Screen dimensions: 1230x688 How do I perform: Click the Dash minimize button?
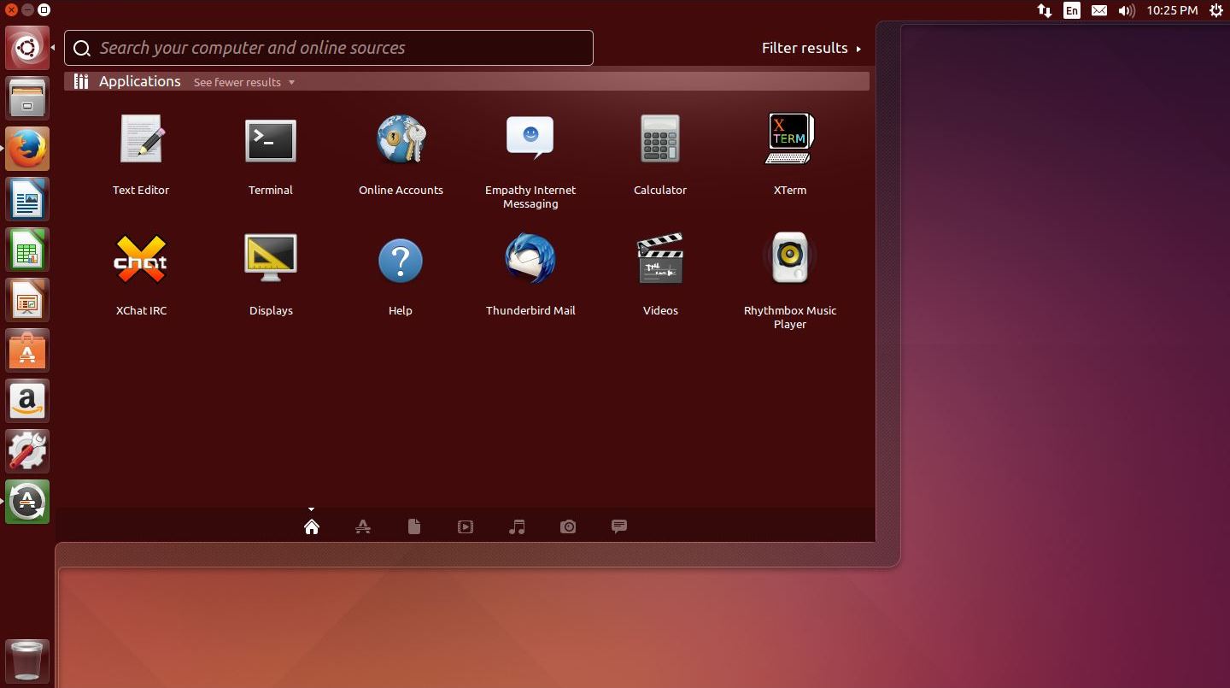pos(27,10)
